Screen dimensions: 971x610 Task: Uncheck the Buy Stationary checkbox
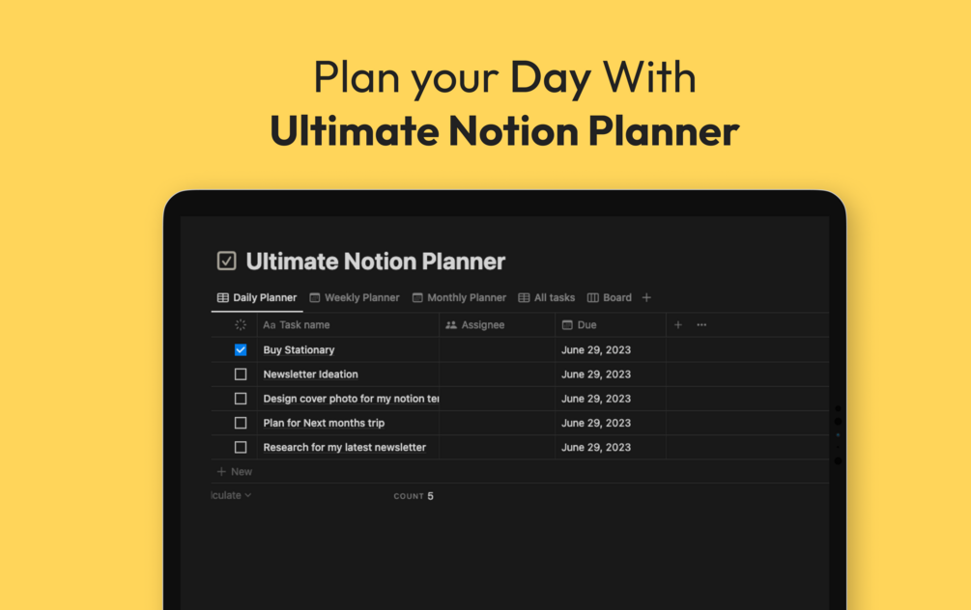241,349
